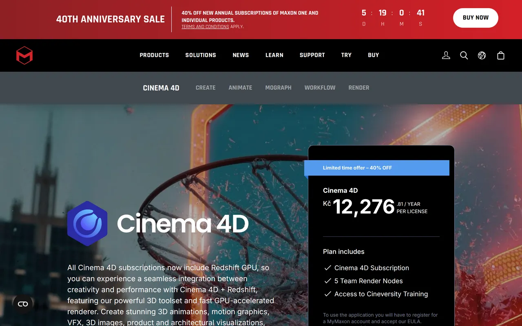Click the Maxon red logo icon
522x326 pixels.
(x=24, y=55)
